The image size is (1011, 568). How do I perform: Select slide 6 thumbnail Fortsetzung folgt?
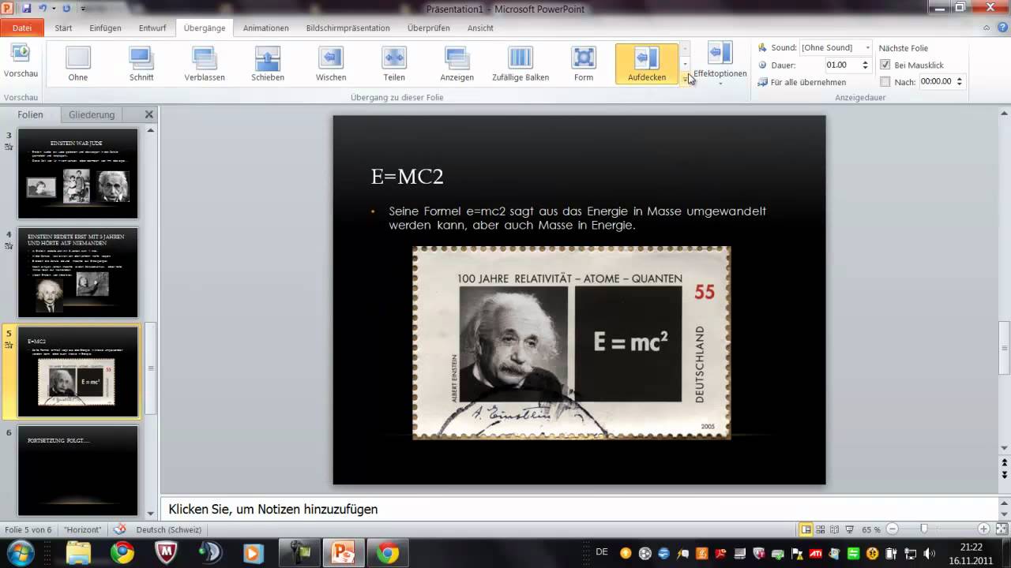tap(78, 471)
